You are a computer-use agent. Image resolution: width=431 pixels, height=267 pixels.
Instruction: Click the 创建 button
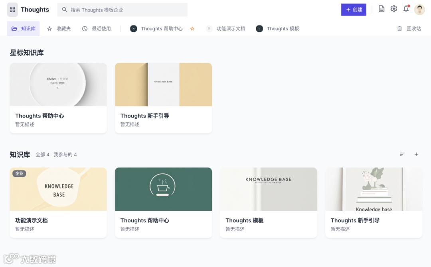354,10
